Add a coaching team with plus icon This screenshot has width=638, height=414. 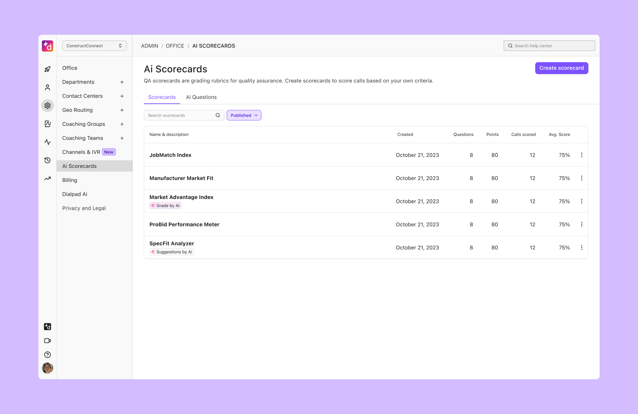122,138
